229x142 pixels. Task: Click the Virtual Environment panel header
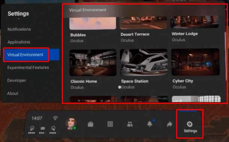click(x=88, y=10)
